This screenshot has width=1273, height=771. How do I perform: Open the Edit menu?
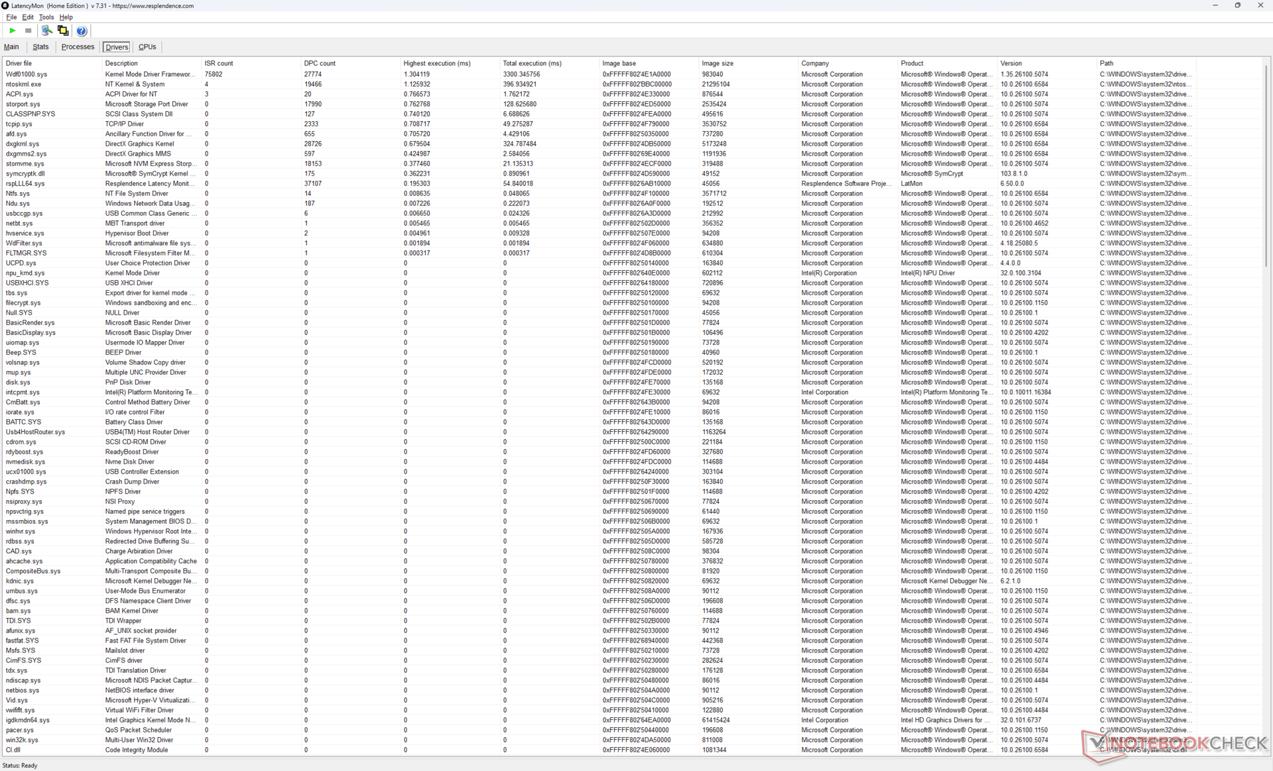28,17
